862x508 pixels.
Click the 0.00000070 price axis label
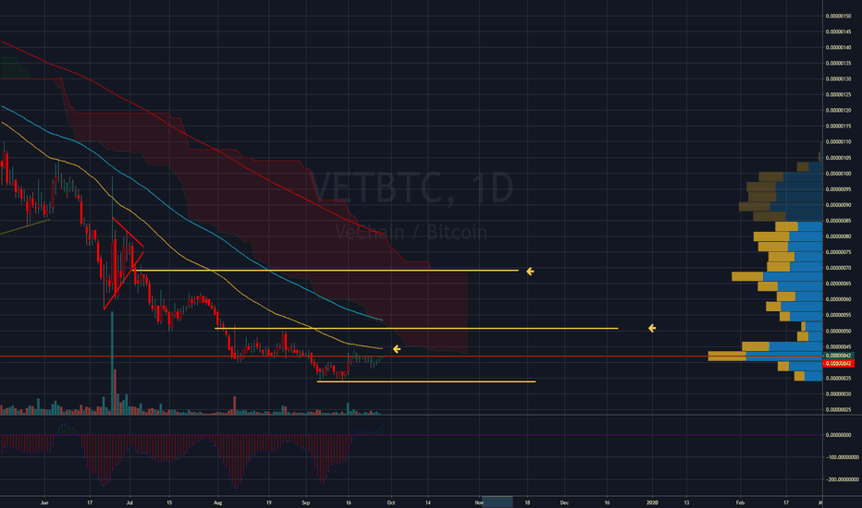pyautogui.click(x=838, y=268)
